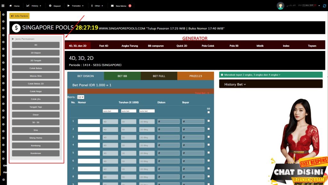This screenshot has width=328, height=185.
Task: Select the 4D game type
Action: pos(36,45)
